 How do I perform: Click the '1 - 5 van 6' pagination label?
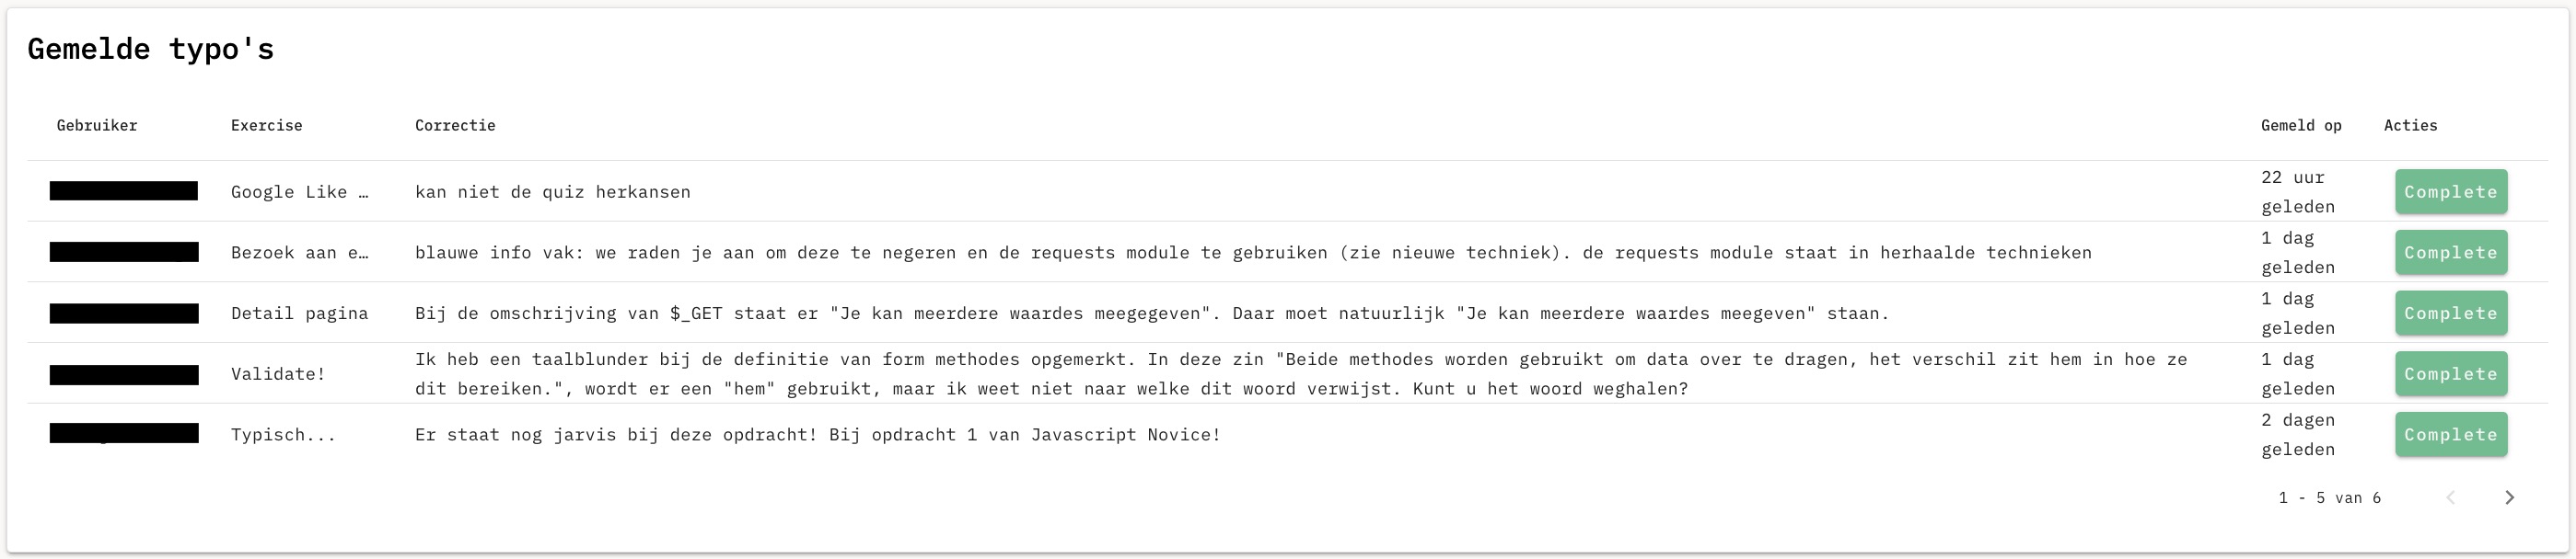(2329, 497)
